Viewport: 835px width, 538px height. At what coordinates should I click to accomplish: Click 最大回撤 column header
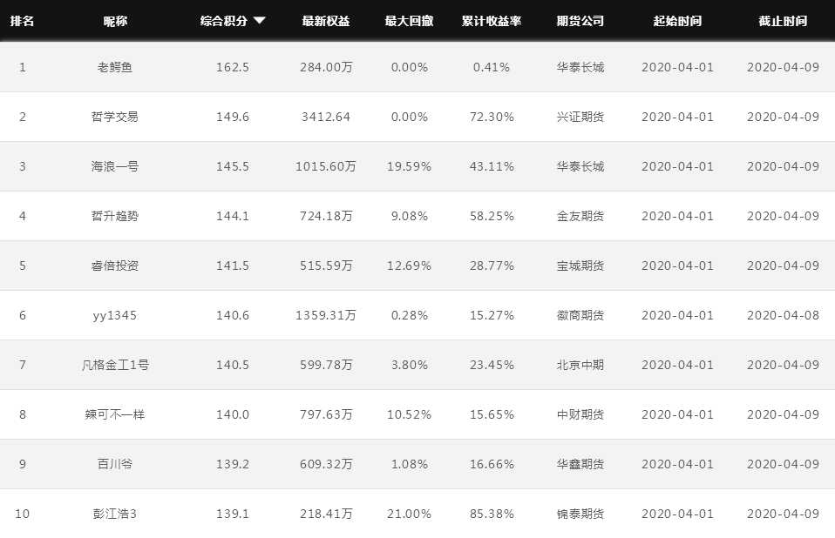click(409, 21)
